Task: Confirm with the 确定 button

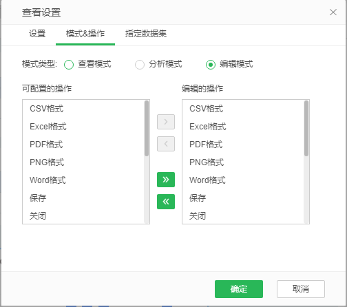Action: tap(239, 289)
